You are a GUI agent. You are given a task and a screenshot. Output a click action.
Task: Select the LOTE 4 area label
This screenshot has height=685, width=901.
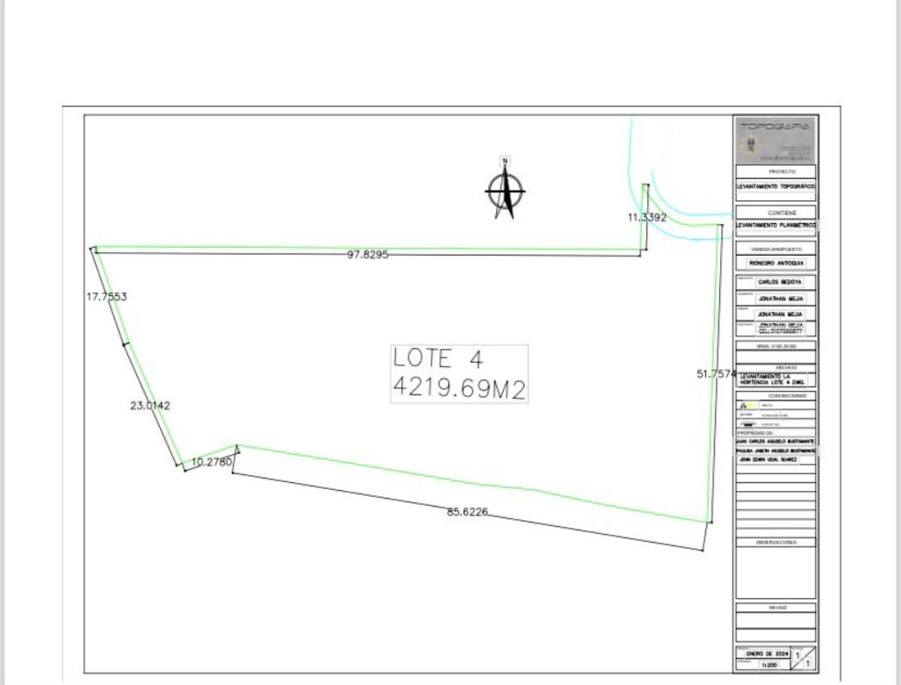[x=459, y=373]
